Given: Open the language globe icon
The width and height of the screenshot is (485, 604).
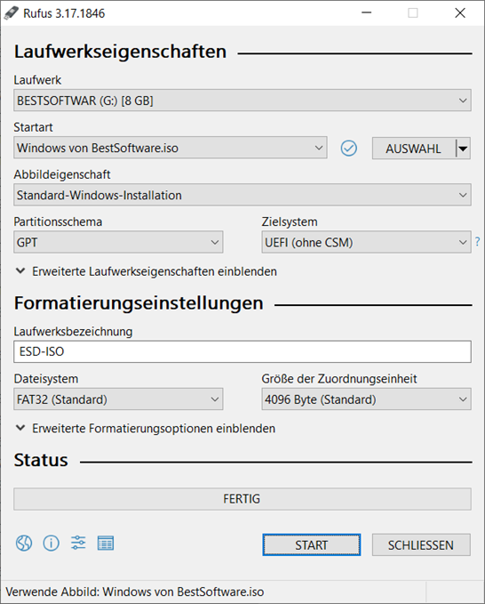Looking at the screenshot, I should click(24, 544).
